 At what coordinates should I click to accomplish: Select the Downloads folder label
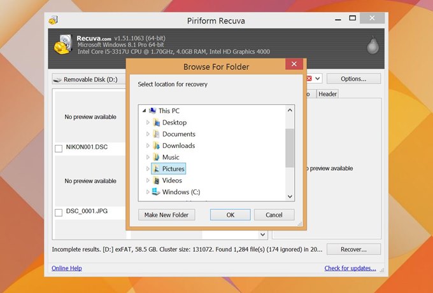(x=178, y=146)
